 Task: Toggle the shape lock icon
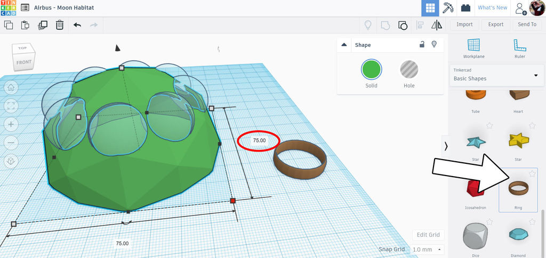(x=422, y=45)
